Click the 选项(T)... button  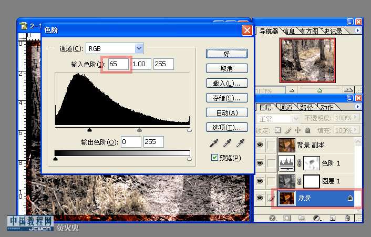[x=227, y=127]
